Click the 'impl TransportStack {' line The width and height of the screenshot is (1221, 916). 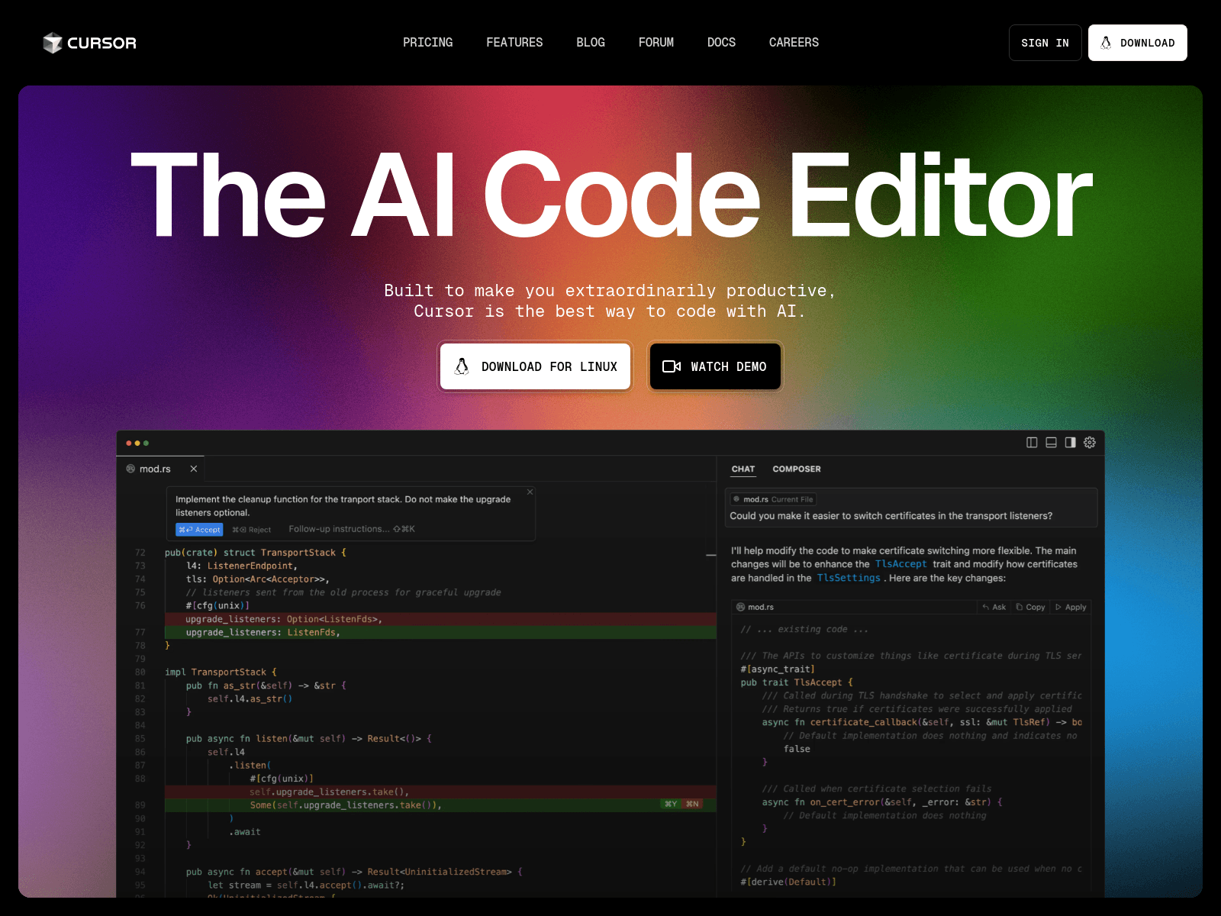point(221,672)
